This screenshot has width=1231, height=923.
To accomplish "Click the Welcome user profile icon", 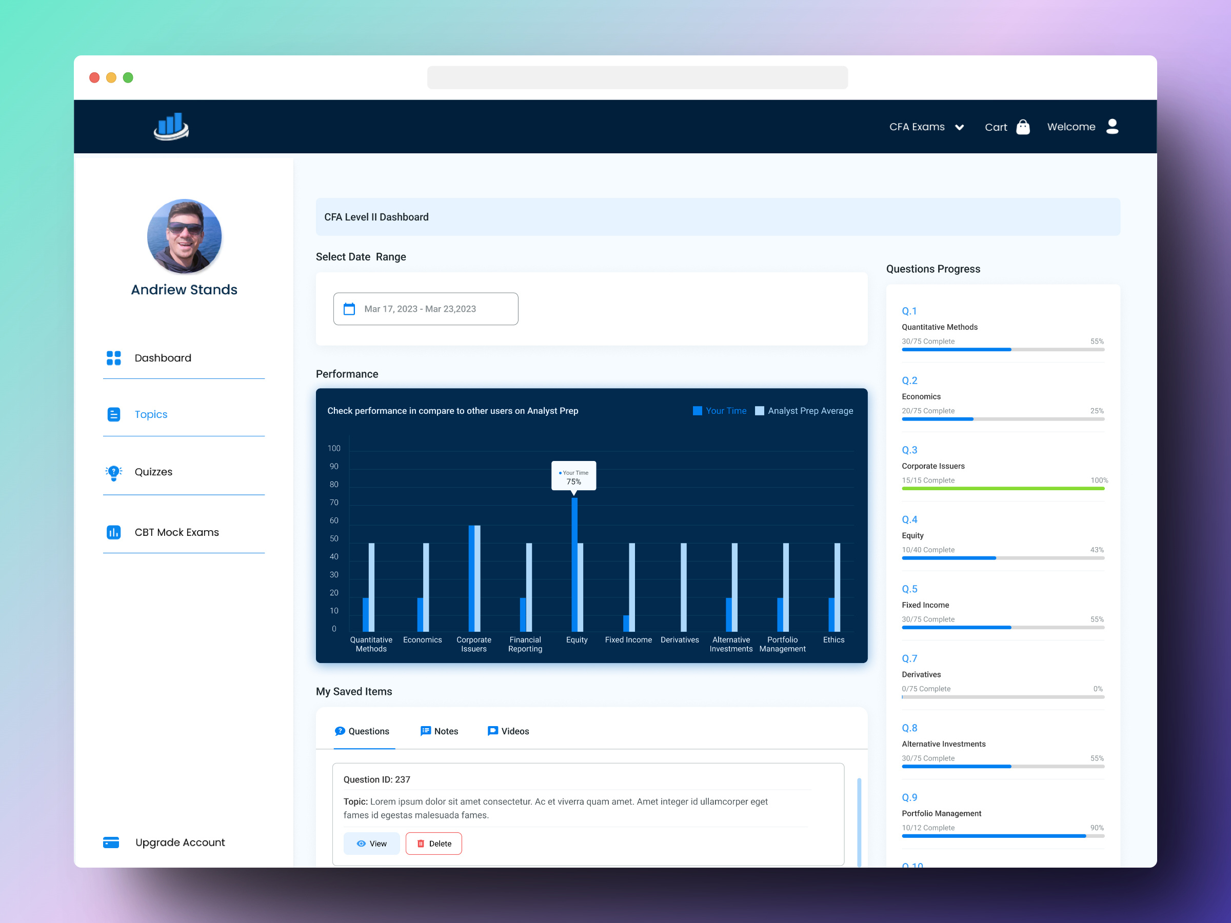I will (x=1112, y=127).
